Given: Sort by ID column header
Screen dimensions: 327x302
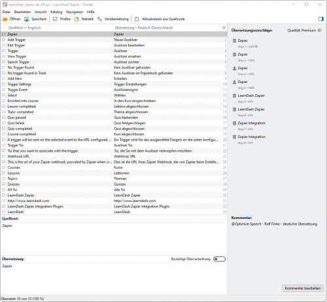Looking at the screenshot, I should point(224,27).
